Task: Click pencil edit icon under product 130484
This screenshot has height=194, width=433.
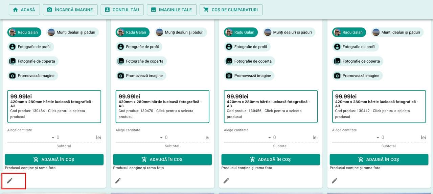Action: click(x=10, y=180)
